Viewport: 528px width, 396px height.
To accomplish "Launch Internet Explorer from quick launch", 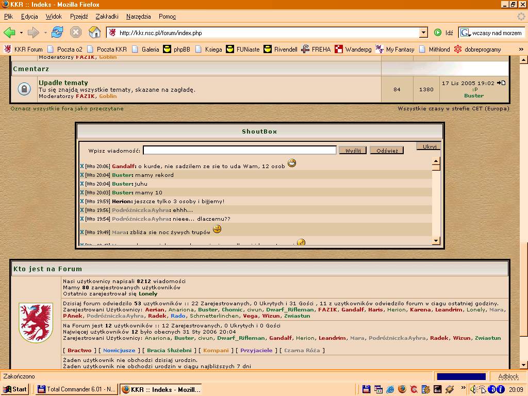I will point(390,389).
